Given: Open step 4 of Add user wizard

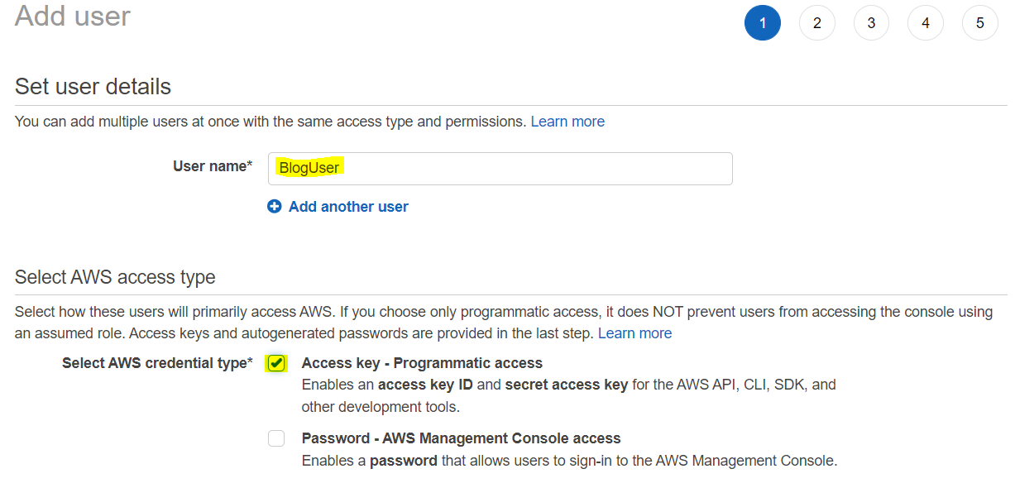Looking at the screenshot, I should (x=925, y=23).
